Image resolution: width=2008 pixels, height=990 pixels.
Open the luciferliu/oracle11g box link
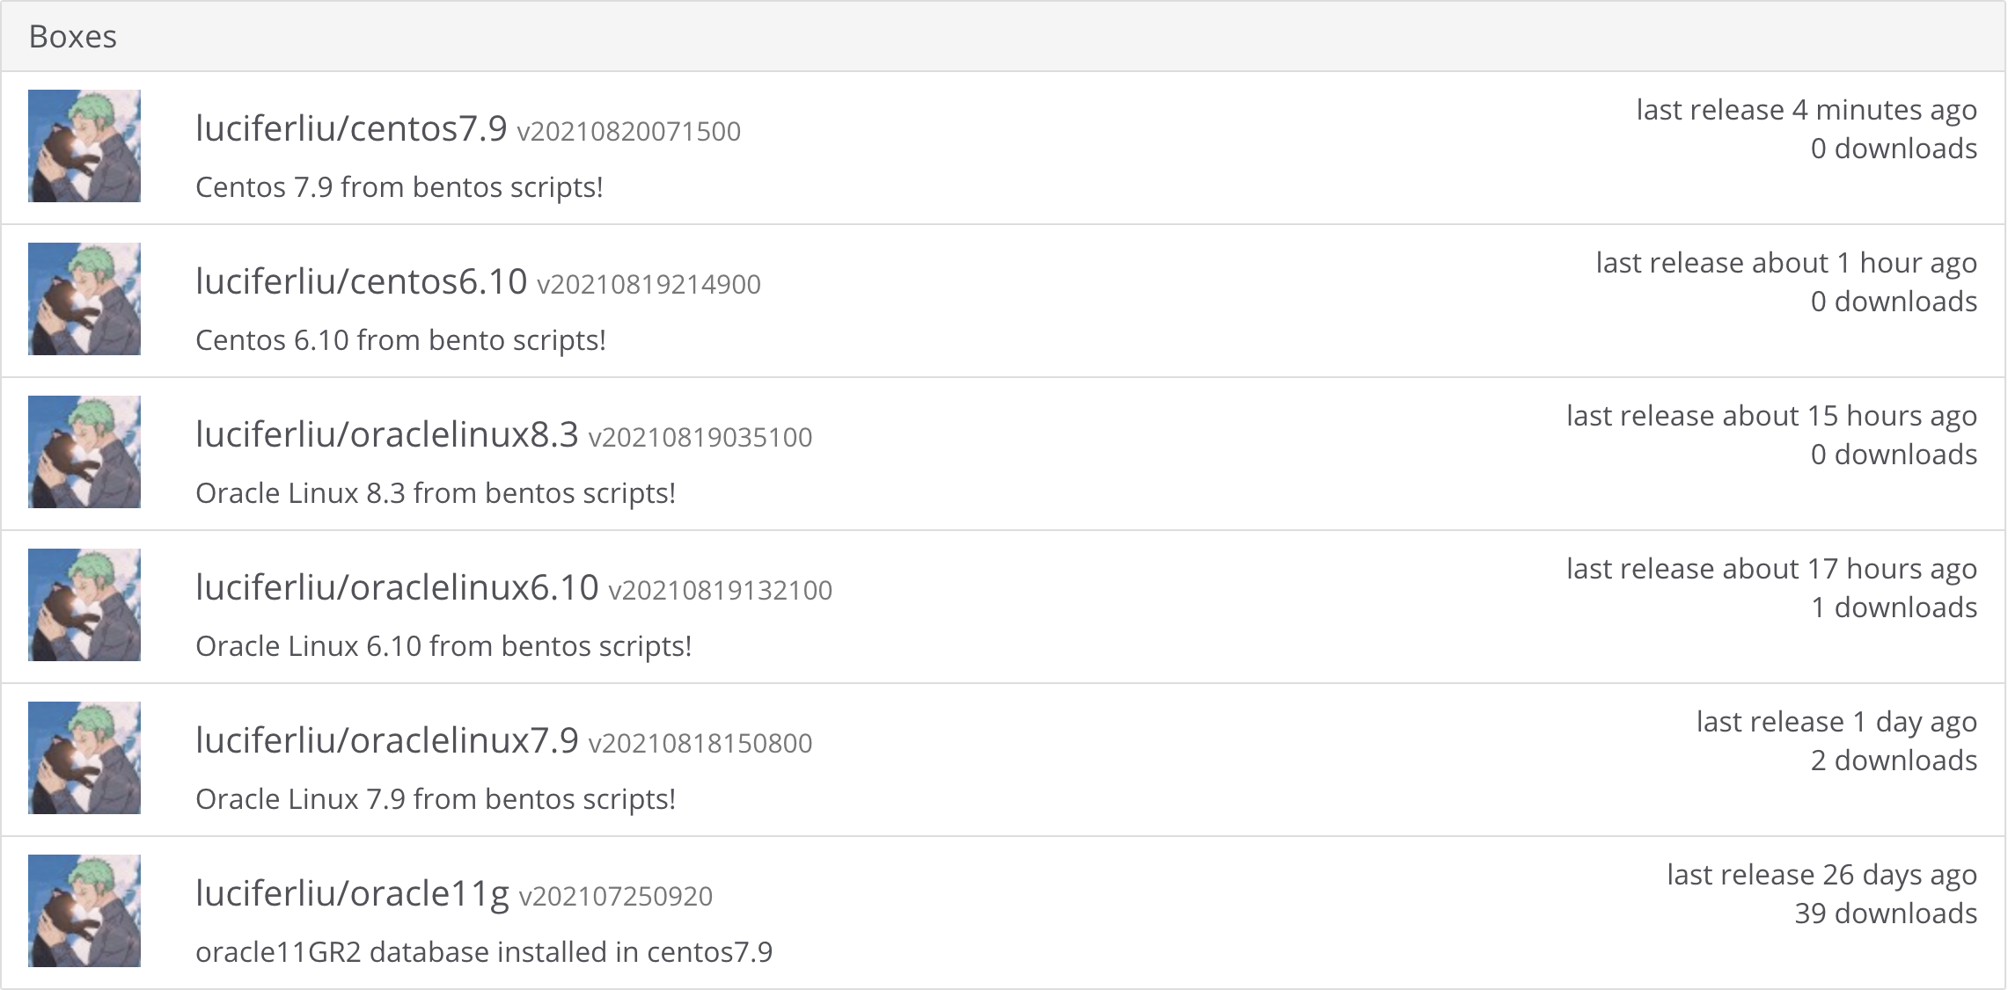pyautogui.click(x=352, y=893)
